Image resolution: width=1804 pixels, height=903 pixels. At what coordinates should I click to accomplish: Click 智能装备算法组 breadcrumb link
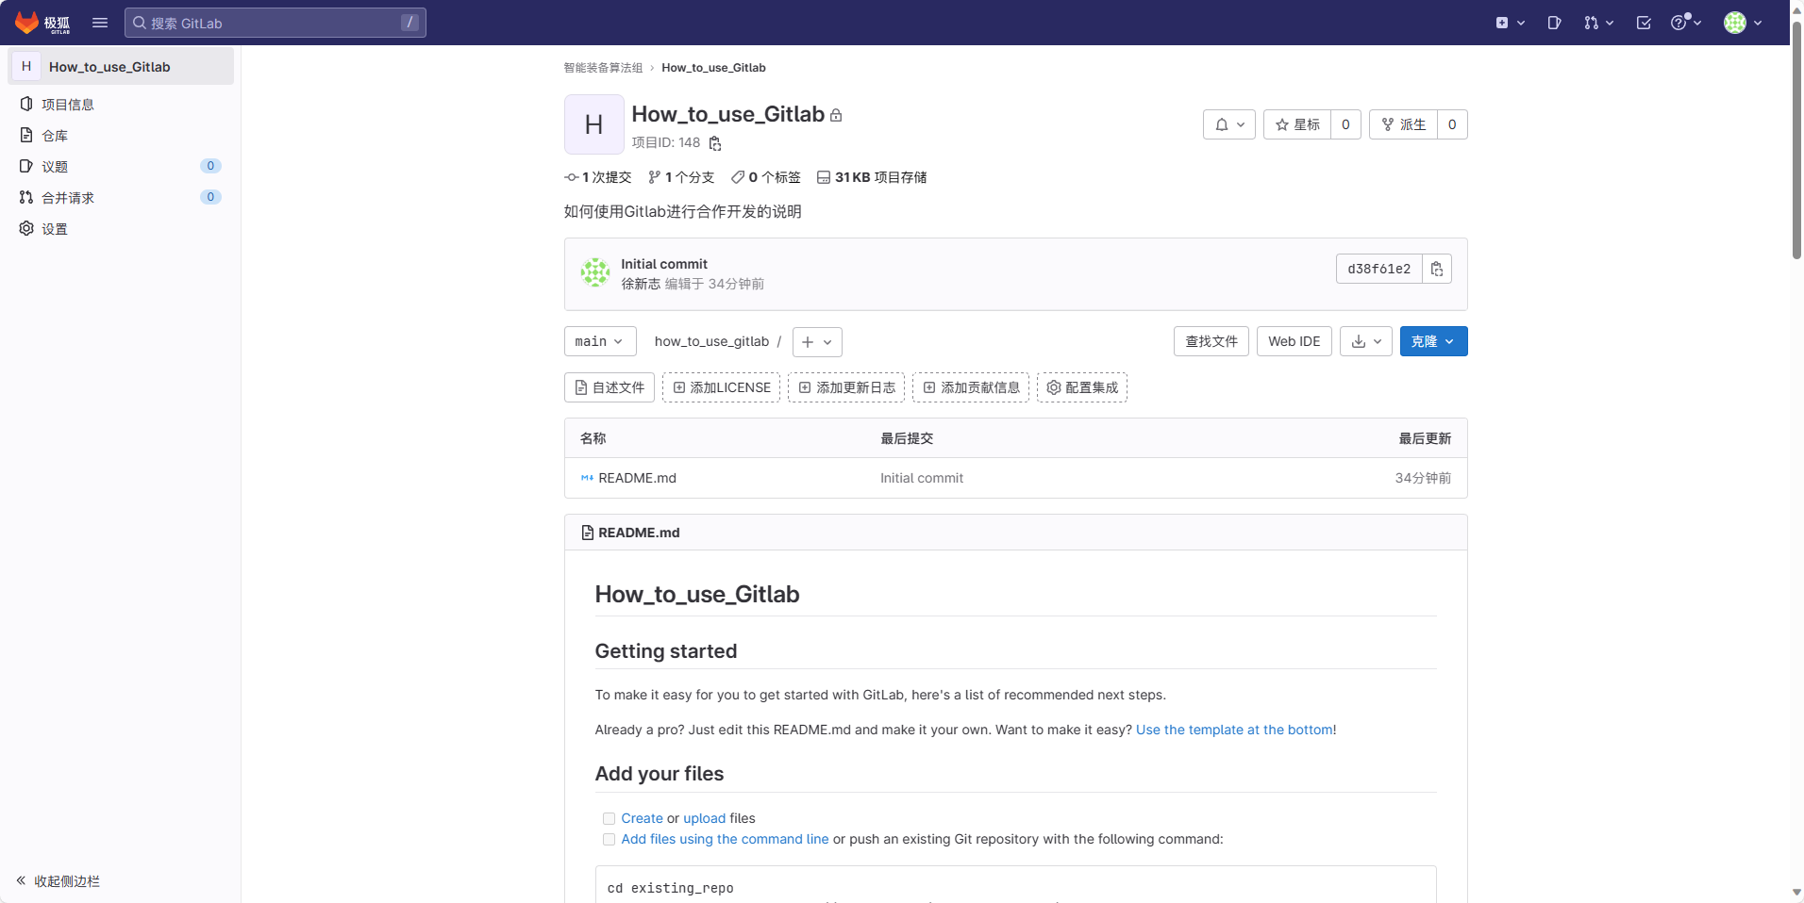tap(603, 68)
